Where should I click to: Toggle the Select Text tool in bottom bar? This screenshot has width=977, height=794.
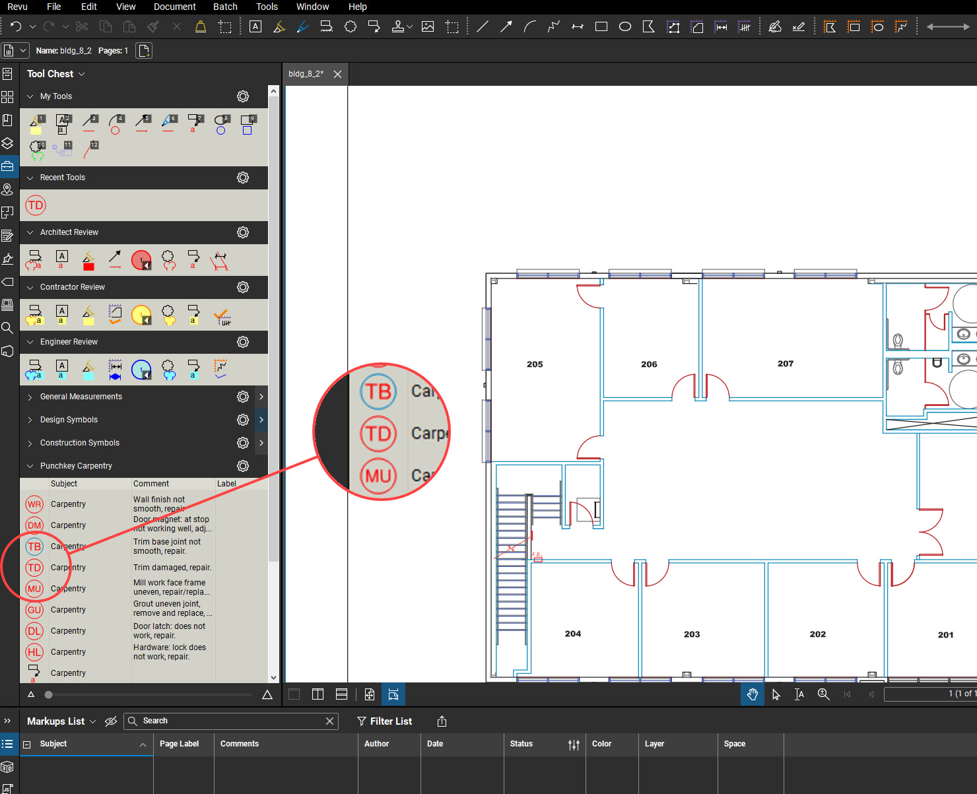pyautogui.click(x=799, y=694)
